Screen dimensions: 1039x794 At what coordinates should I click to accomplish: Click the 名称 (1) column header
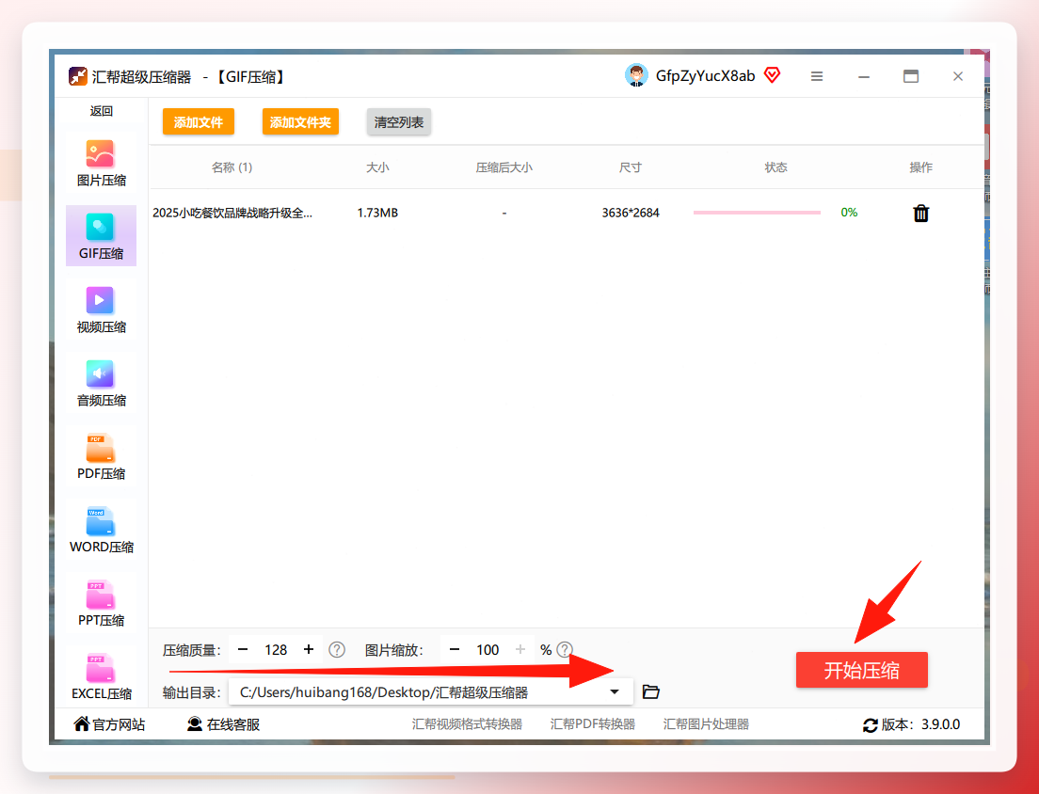coord(232,167)
